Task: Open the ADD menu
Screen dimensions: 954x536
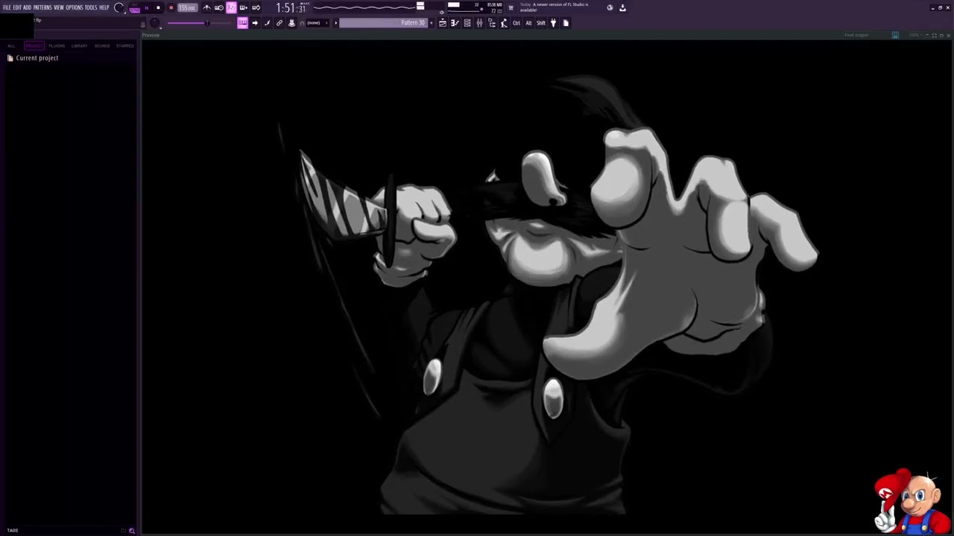Action: [27, 7]
